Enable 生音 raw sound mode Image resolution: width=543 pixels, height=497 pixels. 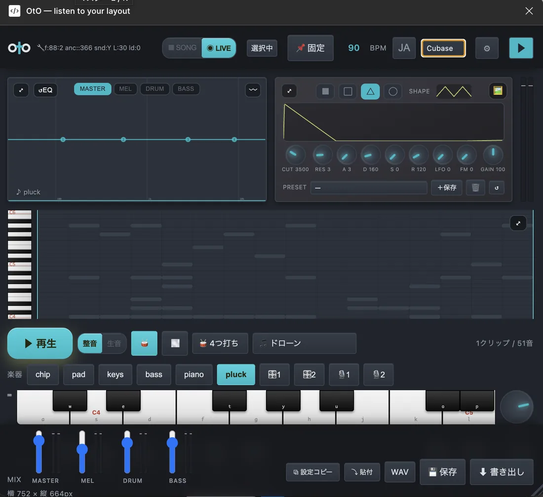pyautogui.click(x=114, y=343)
